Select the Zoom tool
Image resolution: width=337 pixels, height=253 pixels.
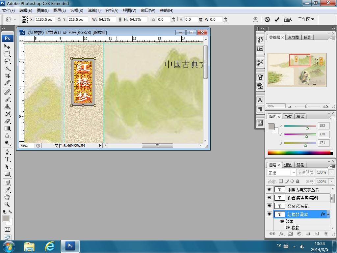click(7, 204)
